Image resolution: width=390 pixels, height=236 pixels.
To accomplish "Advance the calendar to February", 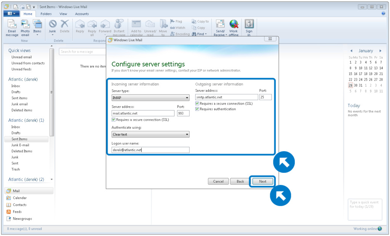I will [380, 50].
